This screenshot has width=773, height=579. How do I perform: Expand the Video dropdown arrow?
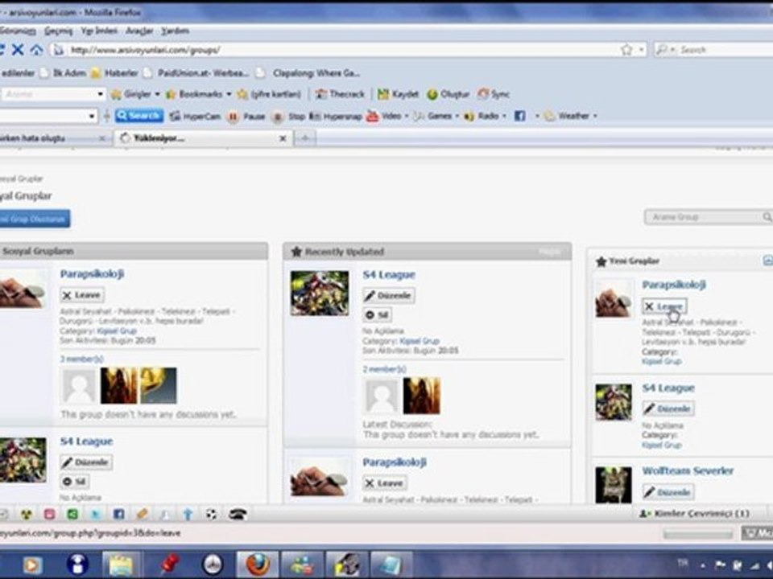coord(407,116)
